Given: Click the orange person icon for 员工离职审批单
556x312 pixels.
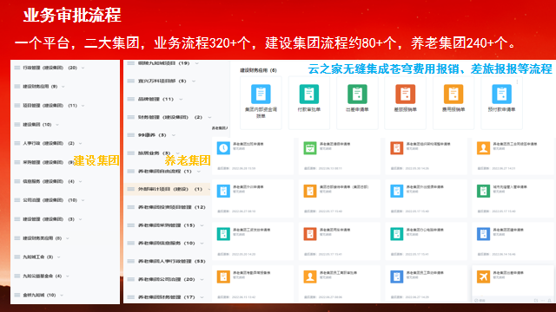Looking at the screenshot, I should click(x=310, y=276).
